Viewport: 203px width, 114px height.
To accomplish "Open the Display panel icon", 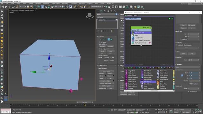I will click(111, 11).
